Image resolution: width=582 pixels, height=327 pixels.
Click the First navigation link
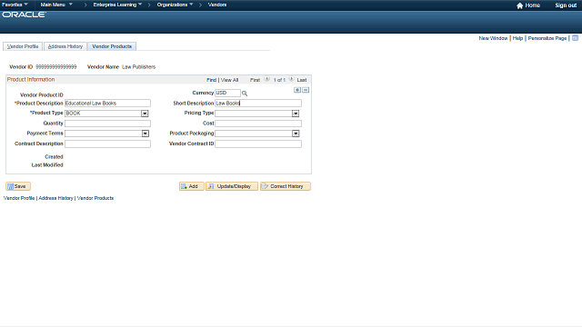(x=255, y=80)
